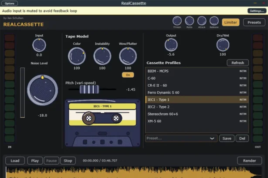Play the loaded audio
The image size is (268, 178).
tap(35, 161)
